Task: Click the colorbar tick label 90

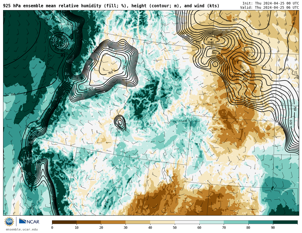Action: coord(273,228)
